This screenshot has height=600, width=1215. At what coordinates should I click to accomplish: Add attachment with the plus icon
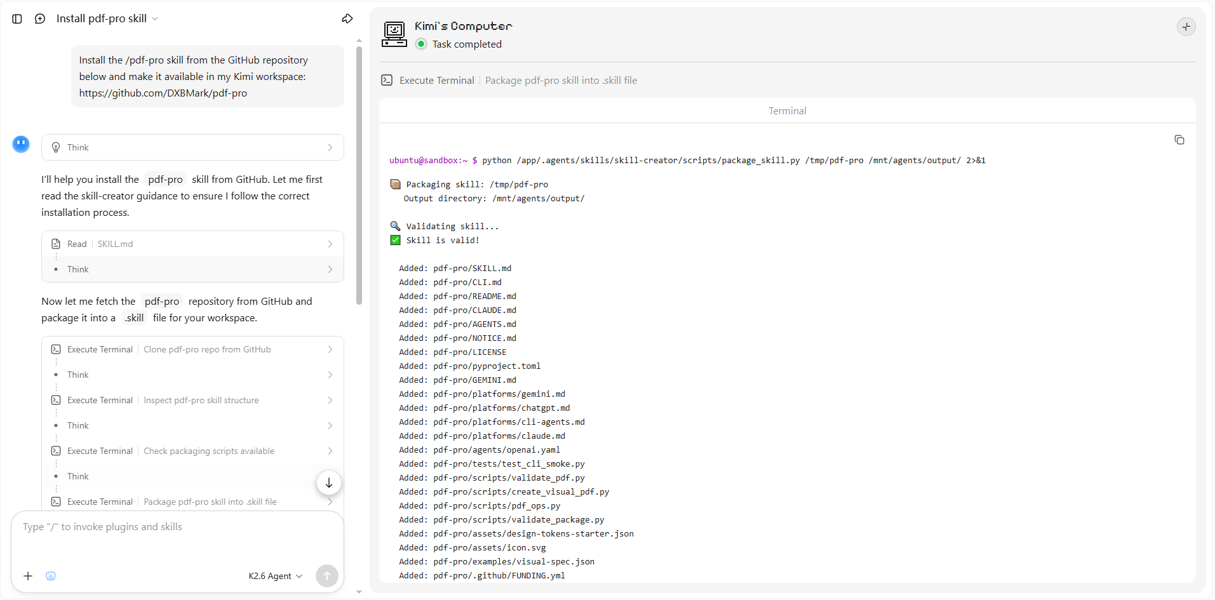(28, 576)
